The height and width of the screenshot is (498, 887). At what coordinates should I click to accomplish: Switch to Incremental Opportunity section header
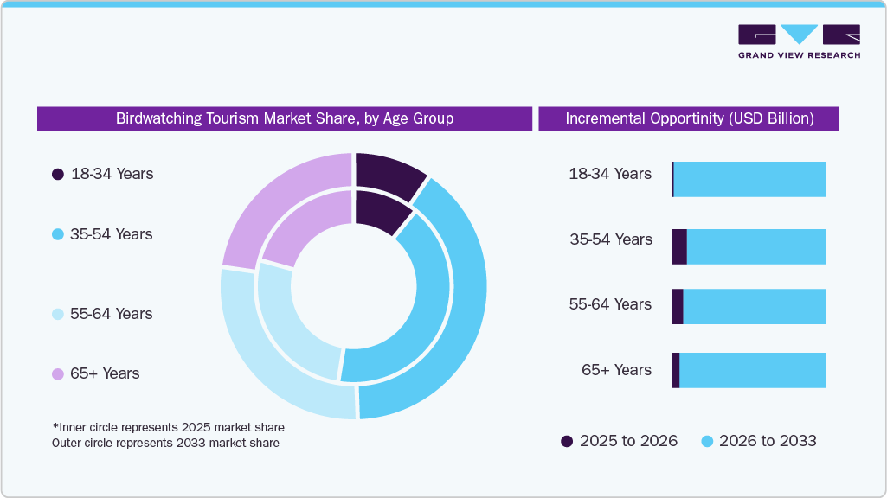(689, 118)
